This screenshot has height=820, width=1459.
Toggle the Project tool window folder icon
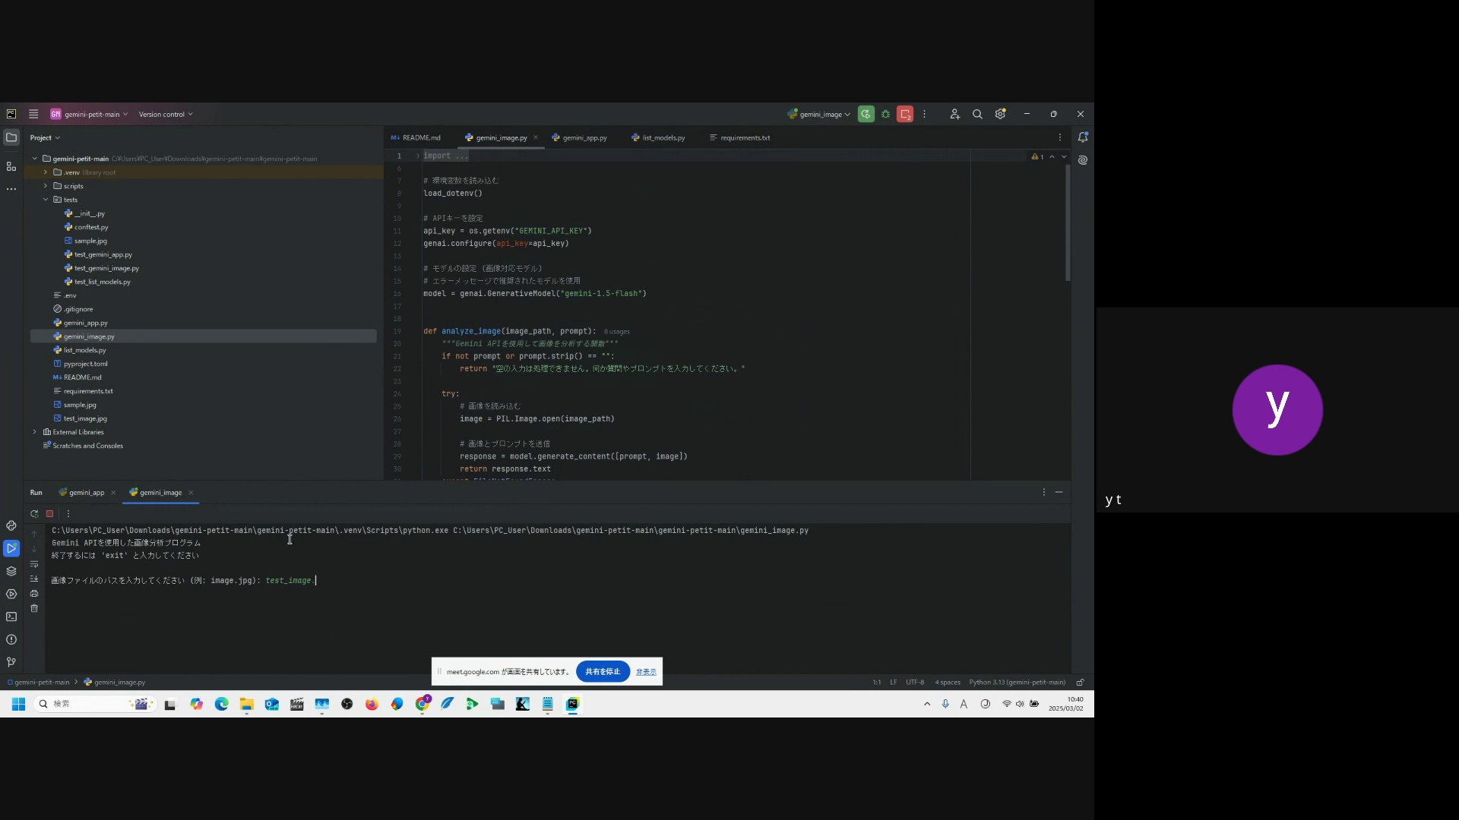tap(11, 137)
